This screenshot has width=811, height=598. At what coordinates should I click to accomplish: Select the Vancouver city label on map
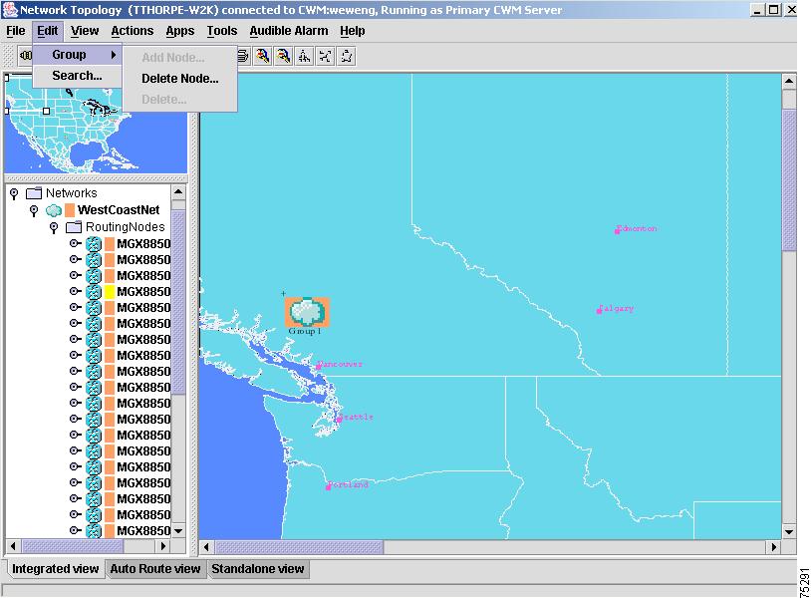click(x=340, y=364)
